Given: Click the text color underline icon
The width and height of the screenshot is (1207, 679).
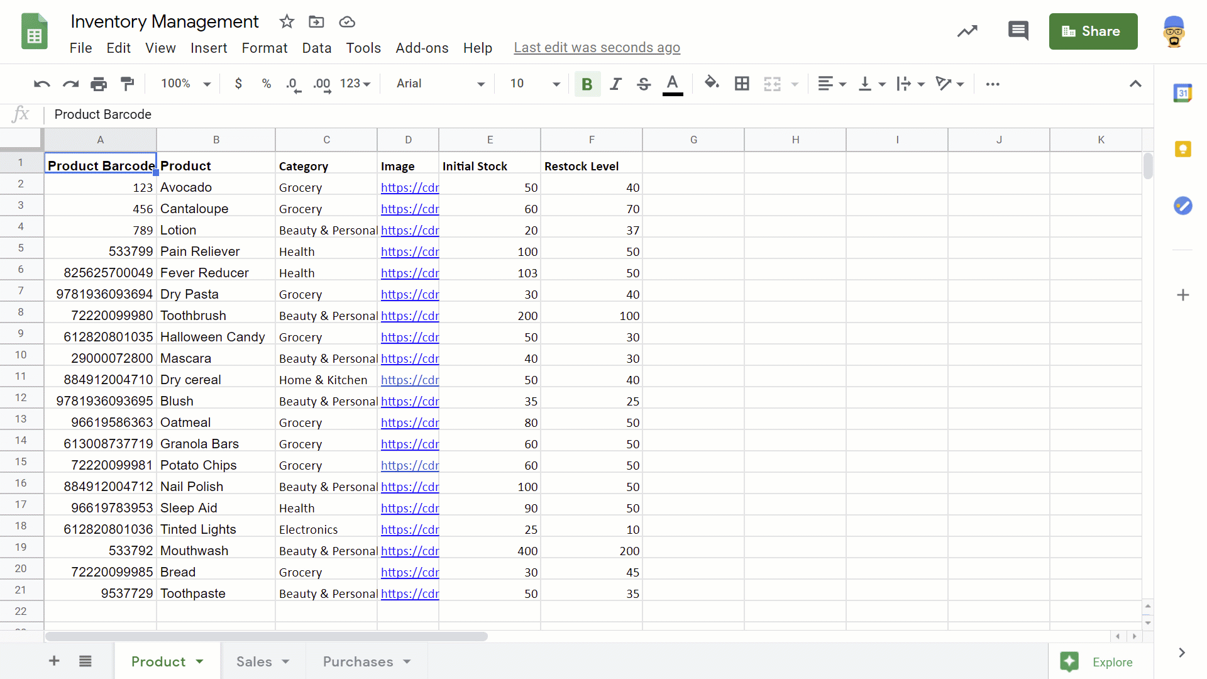Looking at the screenshot, I should click(672, 83).
